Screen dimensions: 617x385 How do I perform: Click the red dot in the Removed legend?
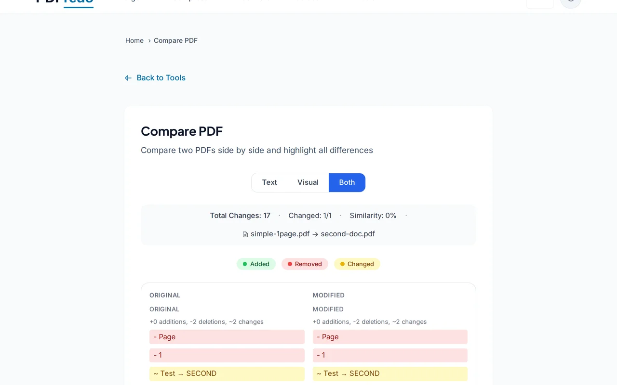pyautogui.click(x=289, y=264)
